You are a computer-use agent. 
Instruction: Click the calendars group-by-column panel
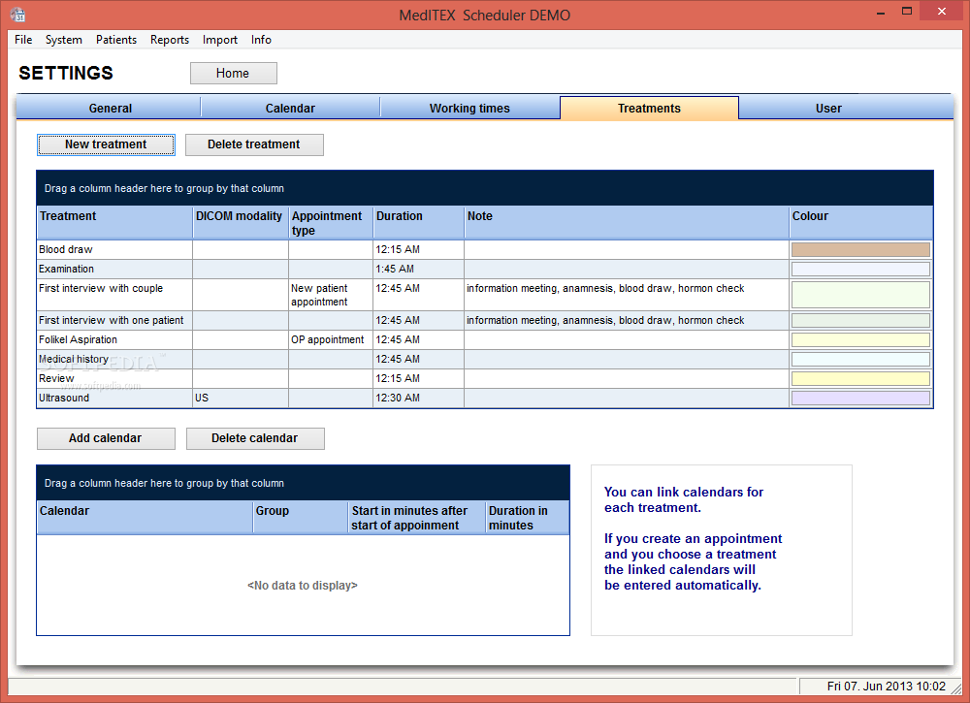pyautogui.click(x=303, y=483)
